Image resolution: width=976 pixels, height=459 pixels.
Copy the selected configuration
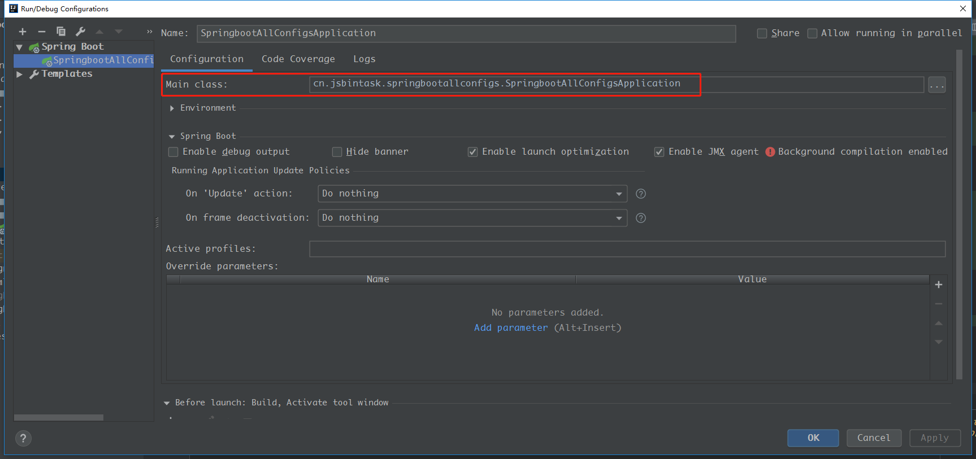(x=61, y=32)
